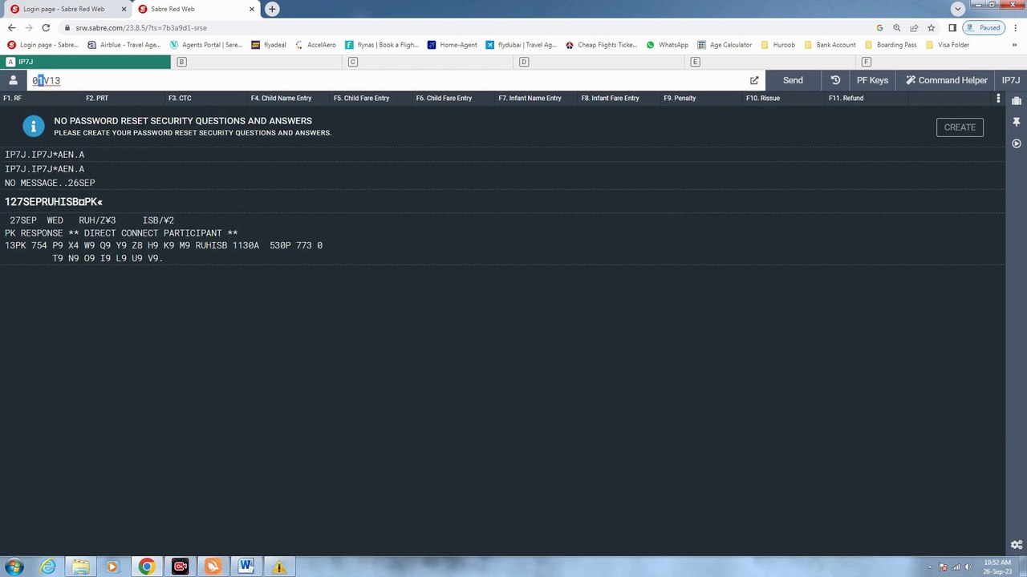Click the Chrome icon in the taskbar
Viewport: 1027px width, 577px height.
click(x=146, y=567)
